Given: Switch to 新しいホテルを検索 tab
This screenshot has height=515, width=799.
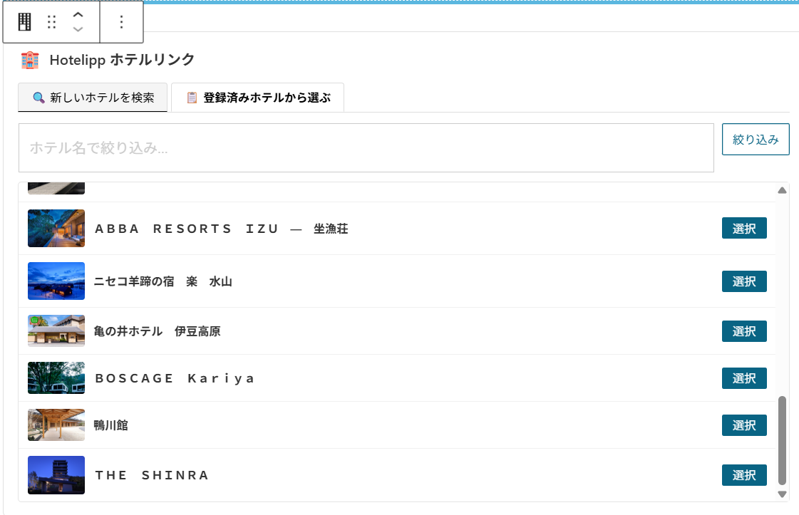Looking at the screenshot, I should pyautogui.click(x=93, y=98).
